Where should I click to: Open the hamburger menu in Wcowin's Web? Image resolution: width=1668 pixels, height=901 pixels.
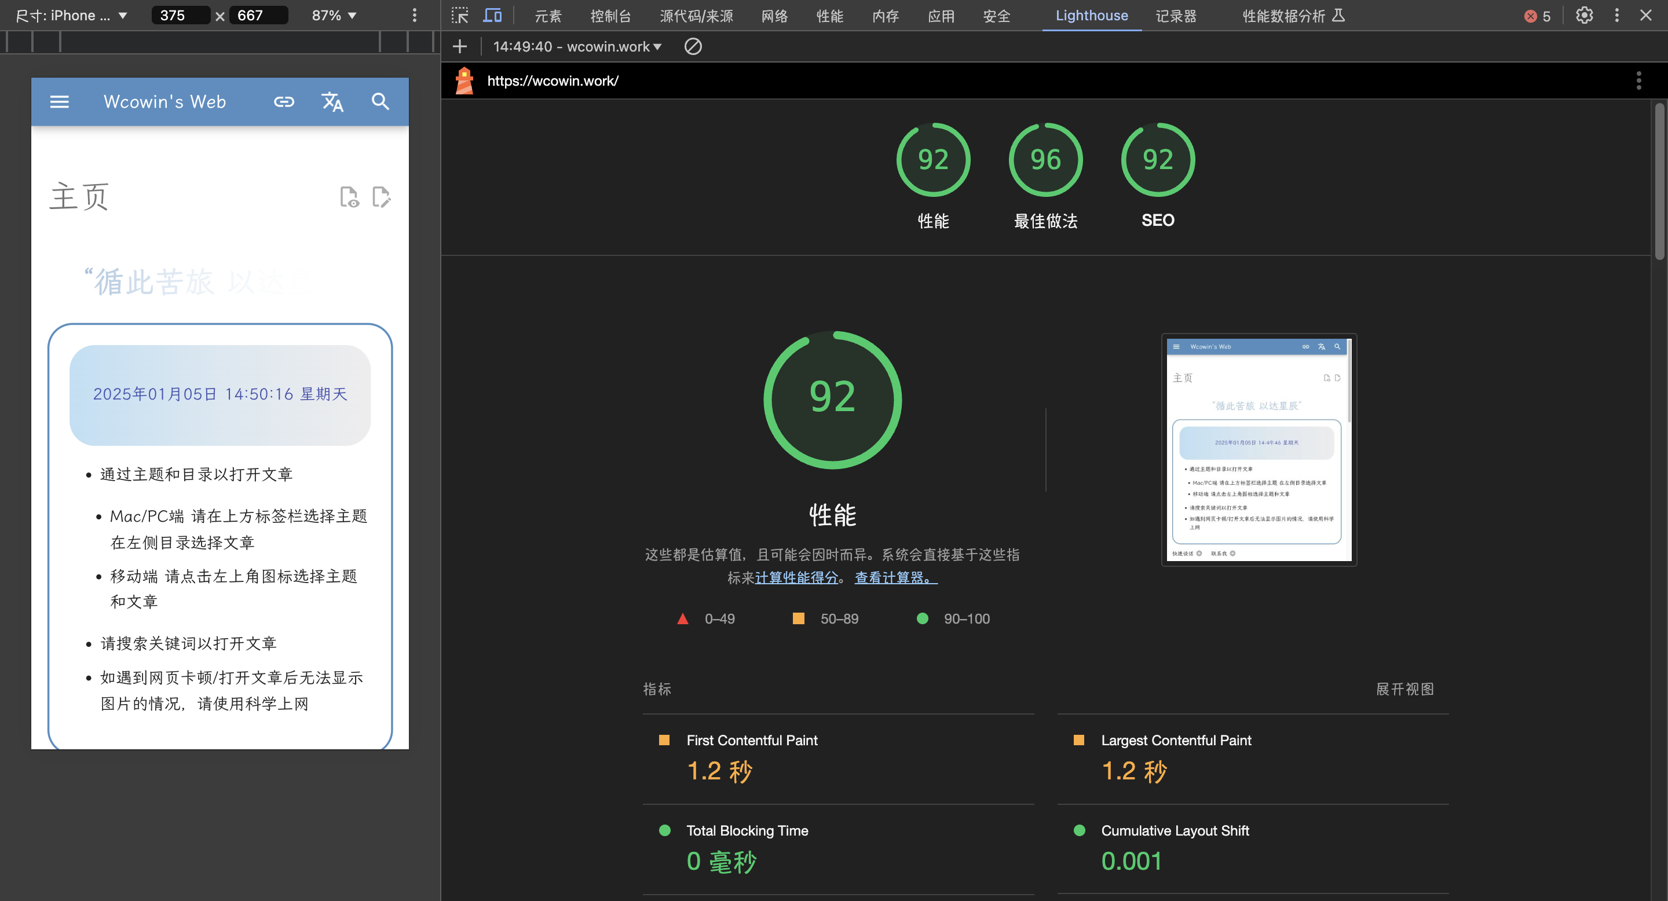pyautogui.click(x=59, y=101)
